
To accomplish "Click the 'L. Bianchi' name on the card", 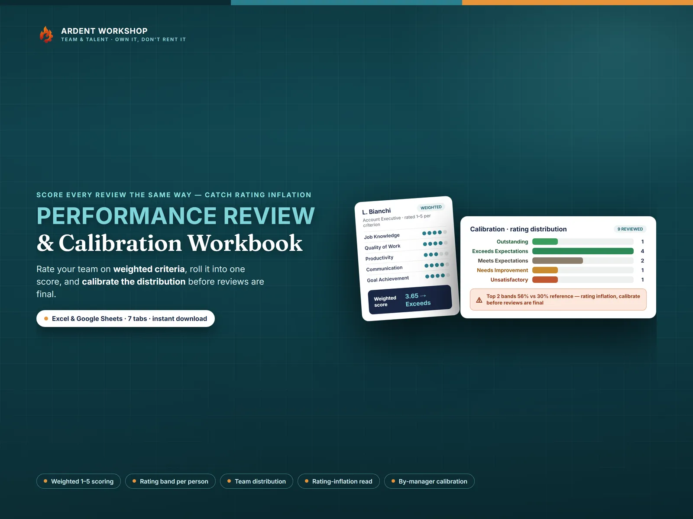I will [x=376, y=211].
